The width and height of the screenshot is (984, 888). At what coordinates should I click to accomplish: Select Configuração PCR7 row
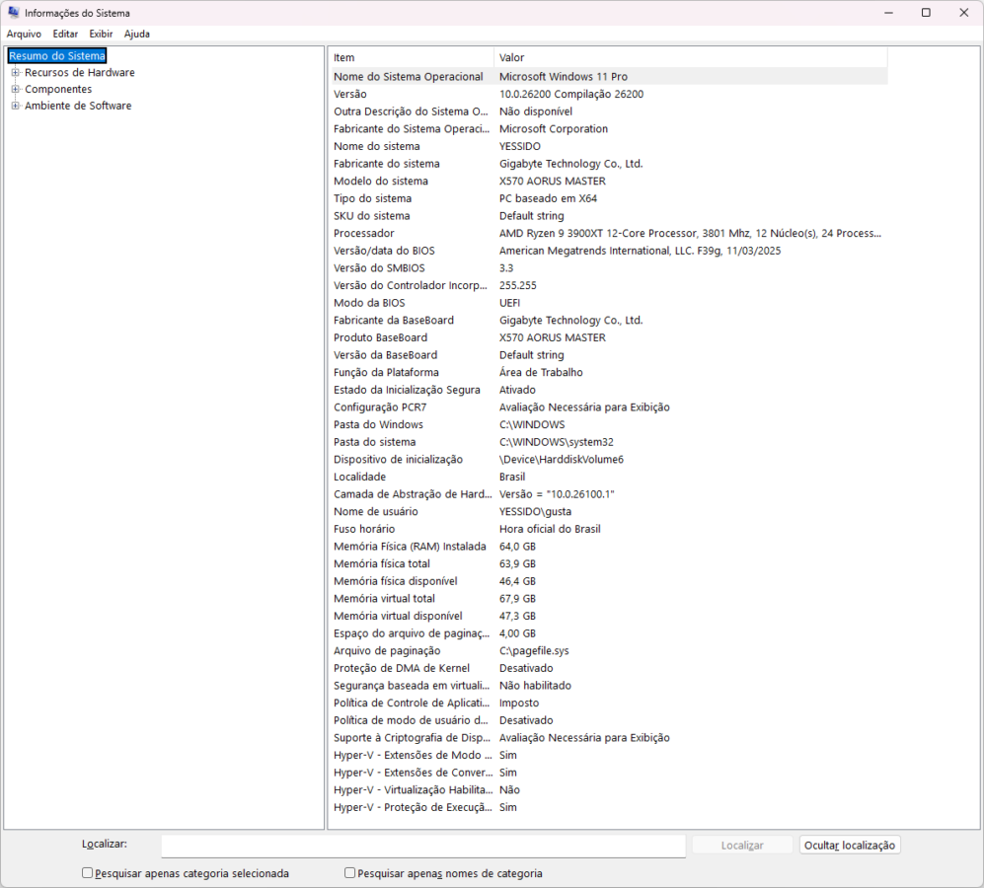609,407
